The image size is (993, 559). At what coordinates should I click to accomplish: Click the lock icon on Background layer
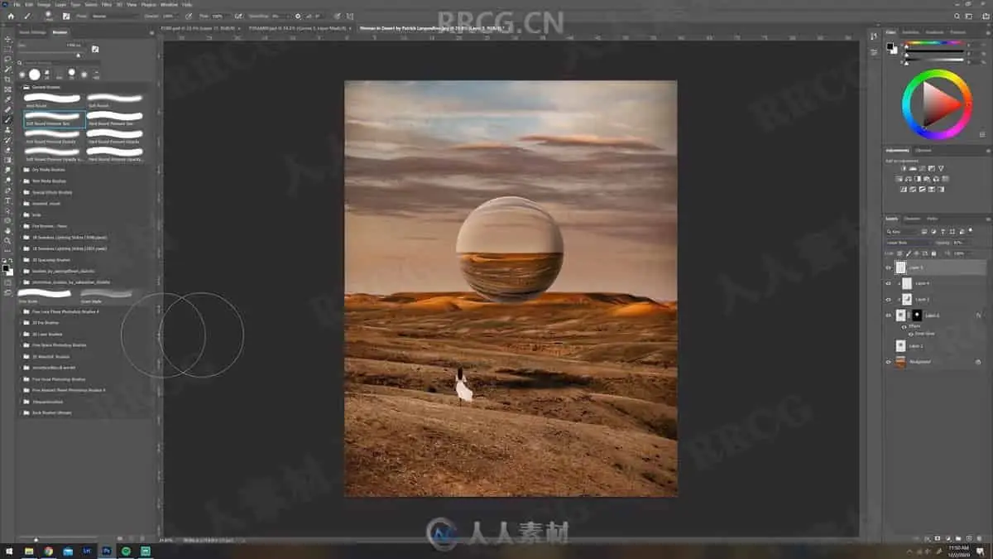(x=978, y=362)
